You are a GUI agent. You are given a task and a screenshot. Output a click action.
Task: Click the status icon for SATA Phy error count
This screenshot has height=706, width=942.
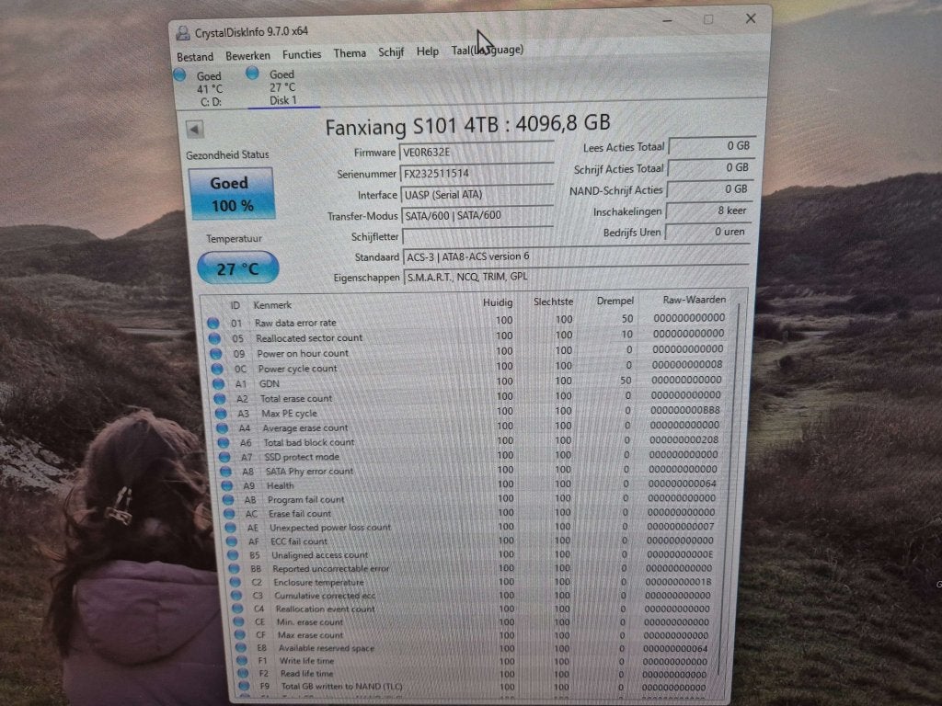pos(226,472)
